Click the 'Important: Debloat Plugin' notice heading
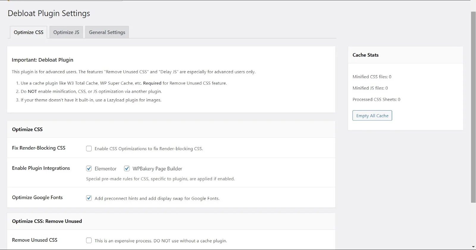 43,60
